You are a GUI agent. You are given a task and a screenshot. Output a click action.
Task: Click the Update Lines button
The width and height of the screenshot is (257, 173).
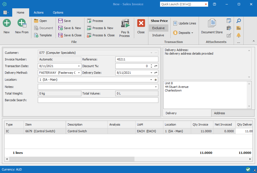tap(184, 23)
